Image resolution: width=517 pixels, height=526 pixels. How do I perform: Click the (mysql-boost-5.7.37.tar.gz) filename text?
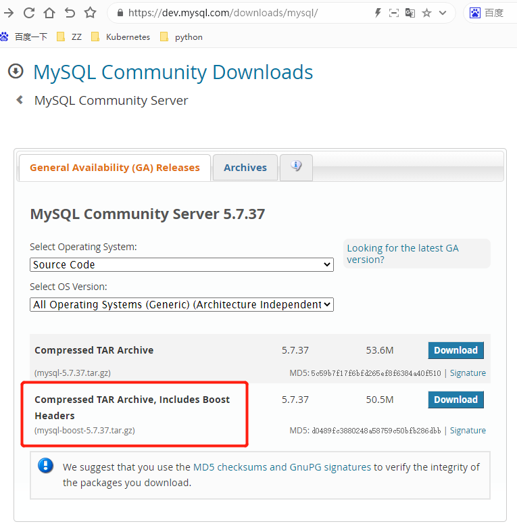[x=84, y=431]
